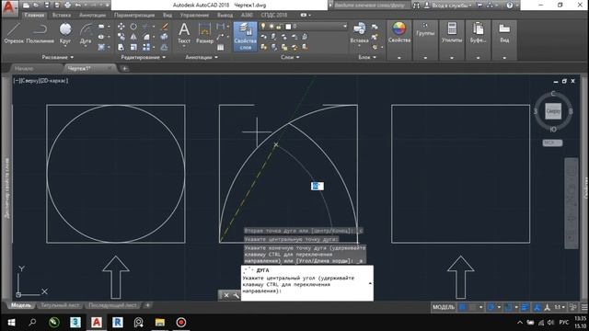Select the Размер dimension tool
This screenshot has width=589, height=331.
click(204, 33)
